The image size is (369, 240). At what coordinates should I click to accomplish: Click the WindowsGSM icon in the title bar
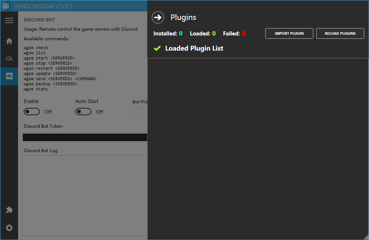6,6
